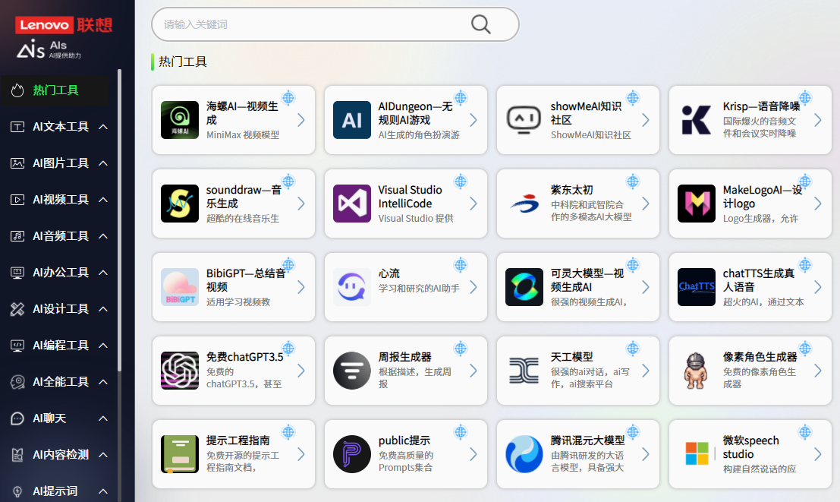840x502 pixels.
Task: Open the 免费chatGPT3.5 logo icon
Action: pos(180,371)
